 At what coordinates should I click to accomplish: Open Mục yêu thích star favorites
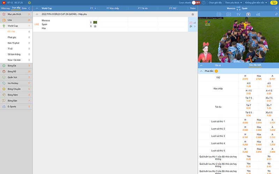(4, 14)
